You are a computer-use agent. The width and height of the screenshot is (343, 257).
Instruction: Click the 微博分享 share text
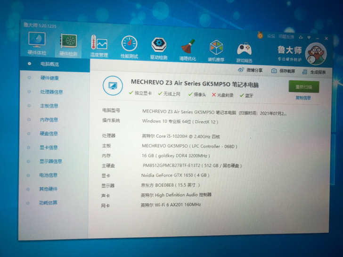point(254,70)
